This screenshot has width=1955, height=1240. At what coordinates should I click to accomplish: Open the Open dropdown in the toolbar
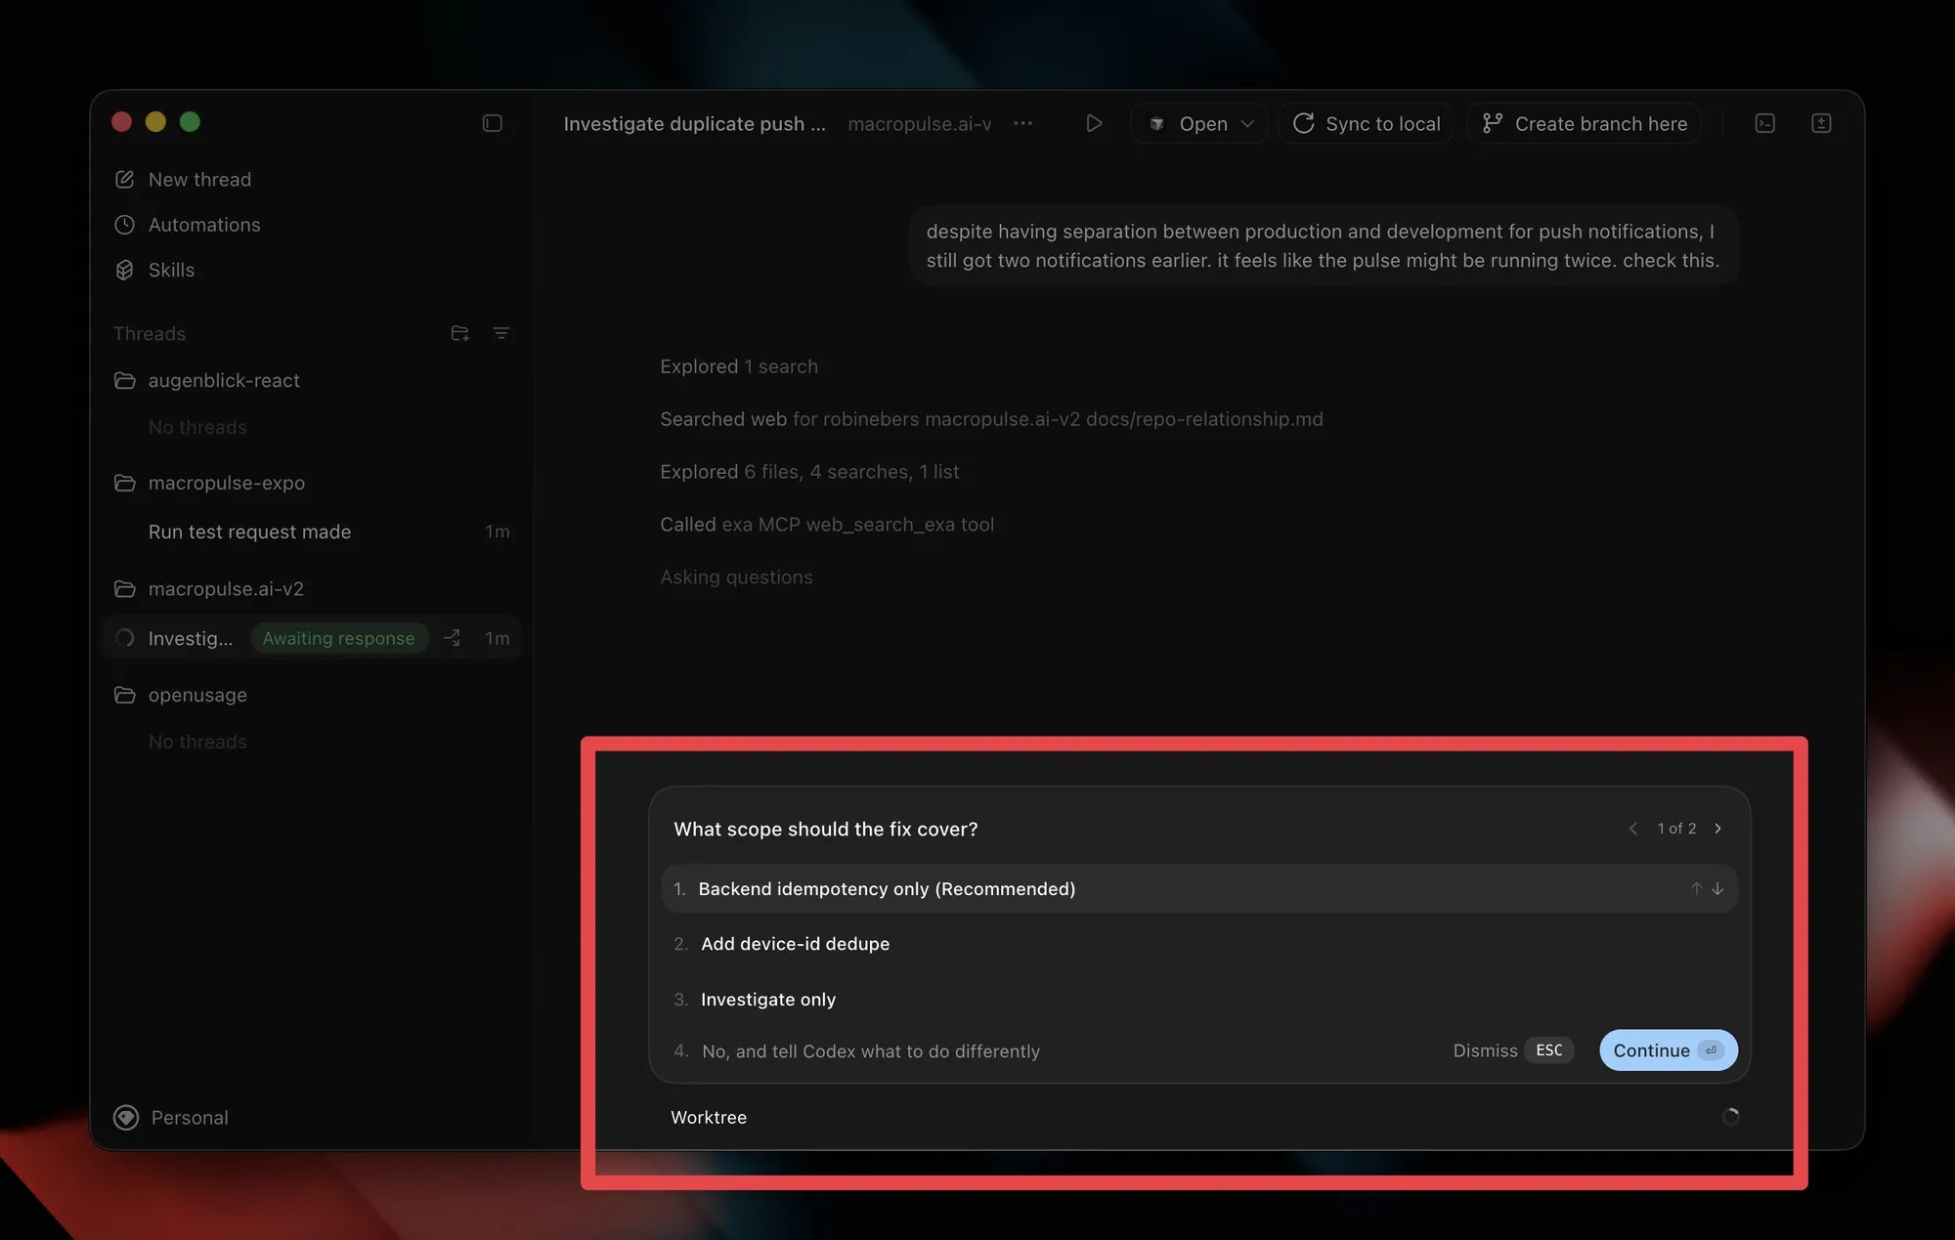pyautogui.click(x=1199, y=123)
